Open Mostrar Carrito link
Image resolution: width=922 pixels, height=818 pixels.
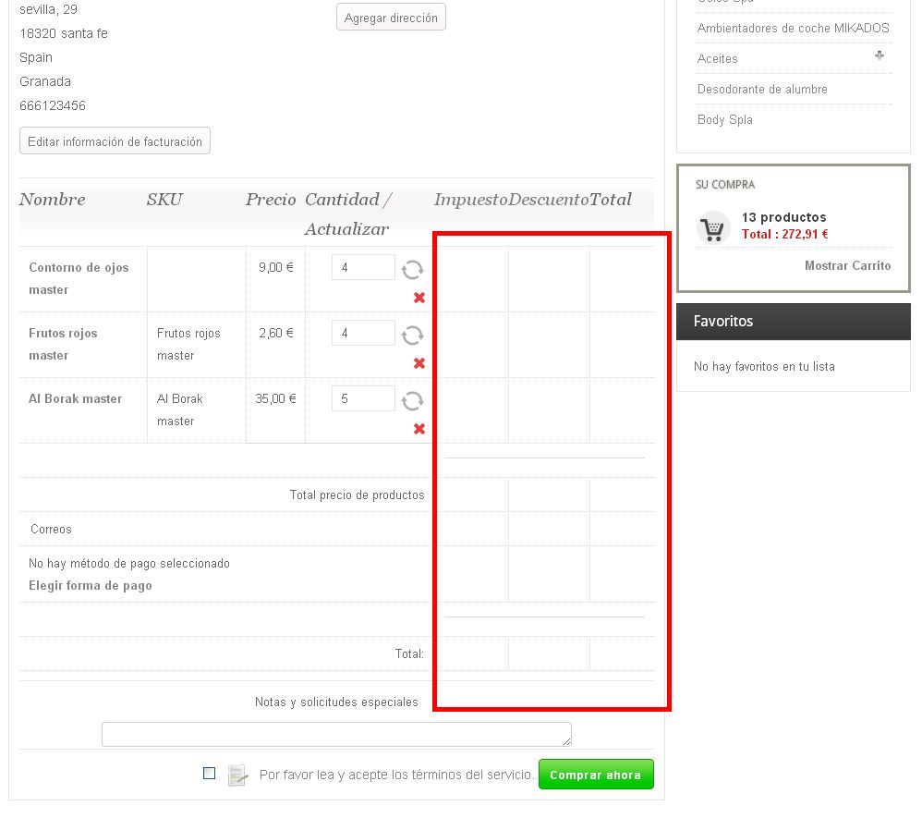847,265
